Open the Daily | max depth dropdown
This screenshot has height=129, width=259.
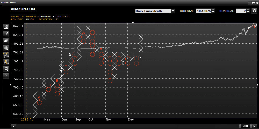pos(155,11)
